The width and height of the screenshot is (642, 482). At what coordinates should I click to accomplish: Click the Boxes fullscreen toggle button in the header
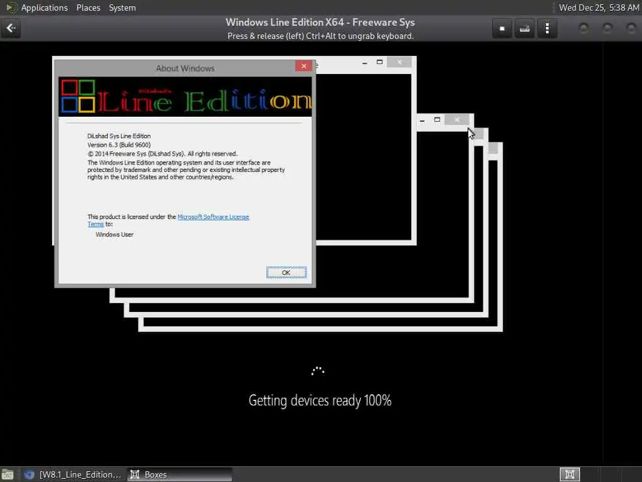(x=502, y=28)
